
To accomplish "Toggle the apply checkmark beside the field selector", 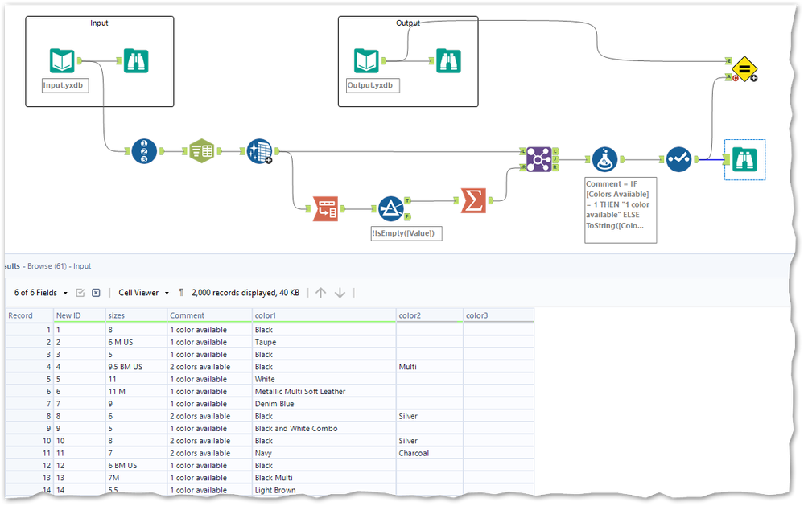I will coord(80,292).
